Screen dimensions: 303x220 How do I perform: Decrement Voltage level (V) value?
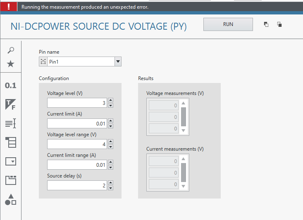[110, 105]
